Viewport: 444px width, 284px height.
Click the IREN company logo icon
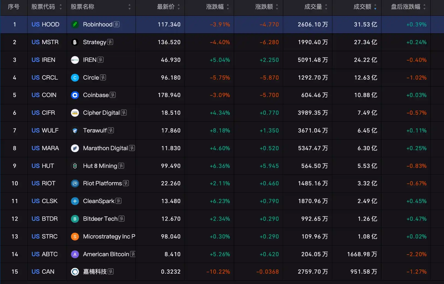(x=75, y=60)
